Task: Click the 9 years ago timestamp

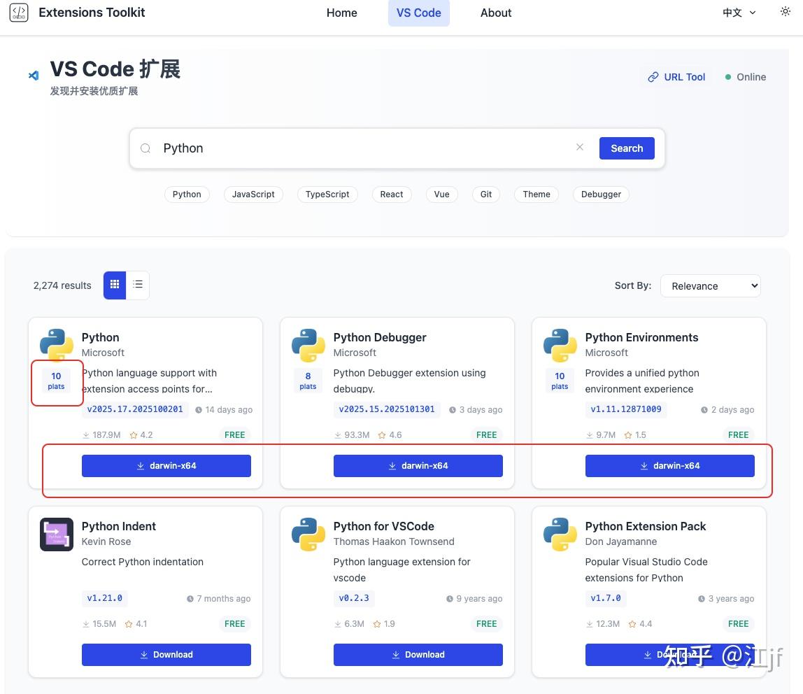Action: (474, 598)
